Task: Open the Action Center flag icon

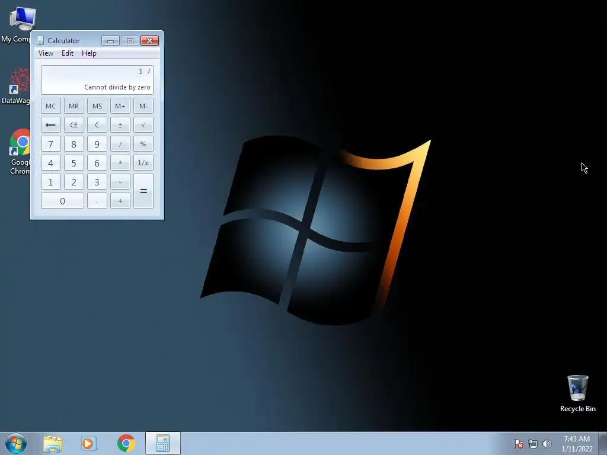Action: (x=519, y=444)
